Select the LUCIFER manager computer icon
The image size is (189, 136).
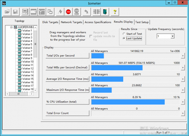(15, 27)
